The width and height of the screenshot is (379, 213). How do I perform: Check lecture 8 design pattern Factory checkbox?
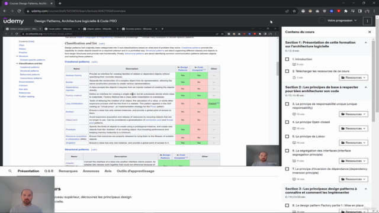tap(287, 205)
